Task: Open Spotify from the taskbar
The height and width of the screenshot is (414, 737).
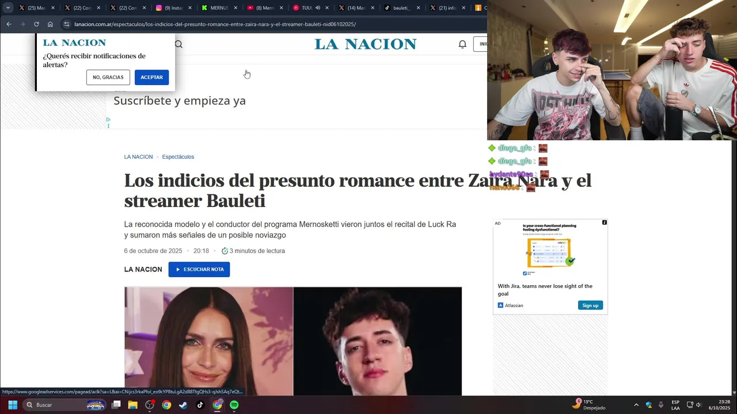Action: tap(234, 405)
